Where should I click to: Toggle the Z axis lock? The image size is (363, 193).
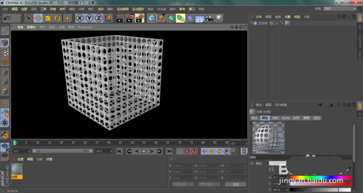click(99, 18)
